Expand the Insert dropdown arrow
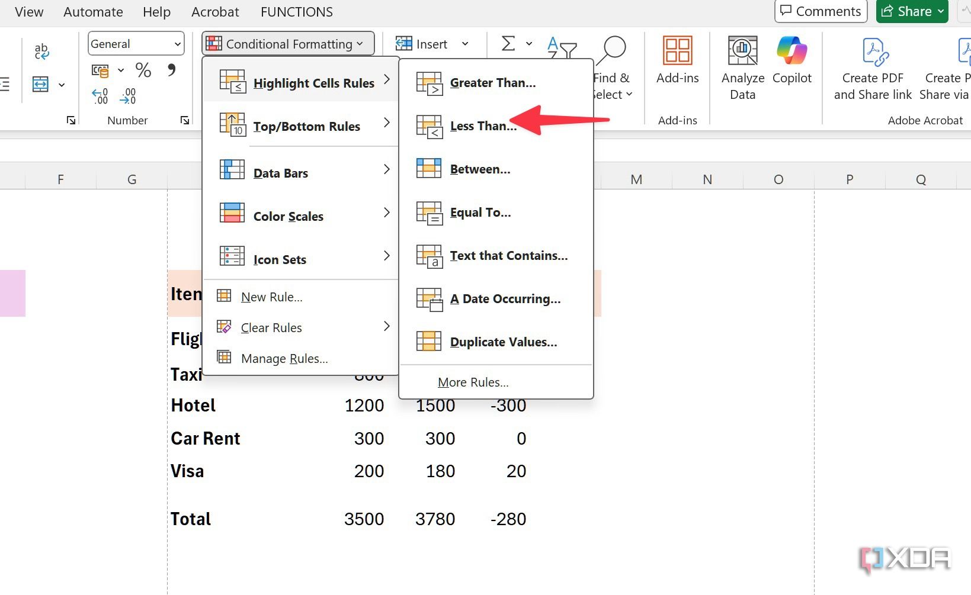The image size is (971, 595). click(464, 43)
